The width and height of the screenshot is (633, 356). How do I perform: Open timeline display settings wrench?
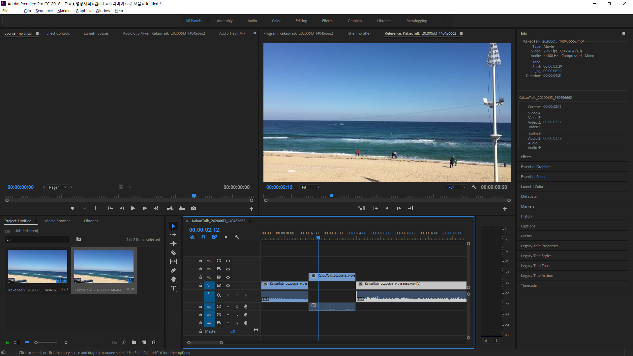(x=237, y=237)
